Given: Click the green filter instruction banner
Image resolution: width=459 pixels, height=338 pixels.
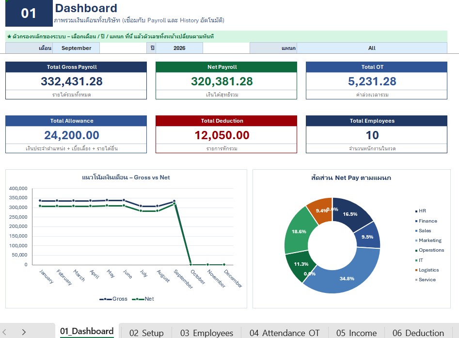Looking at the screenshot, I should click(226, 36).
